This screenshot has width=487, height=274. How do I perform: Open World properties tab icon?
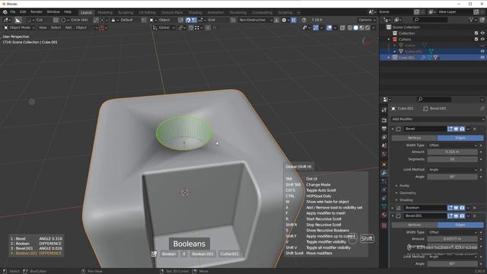pos(384,154)
